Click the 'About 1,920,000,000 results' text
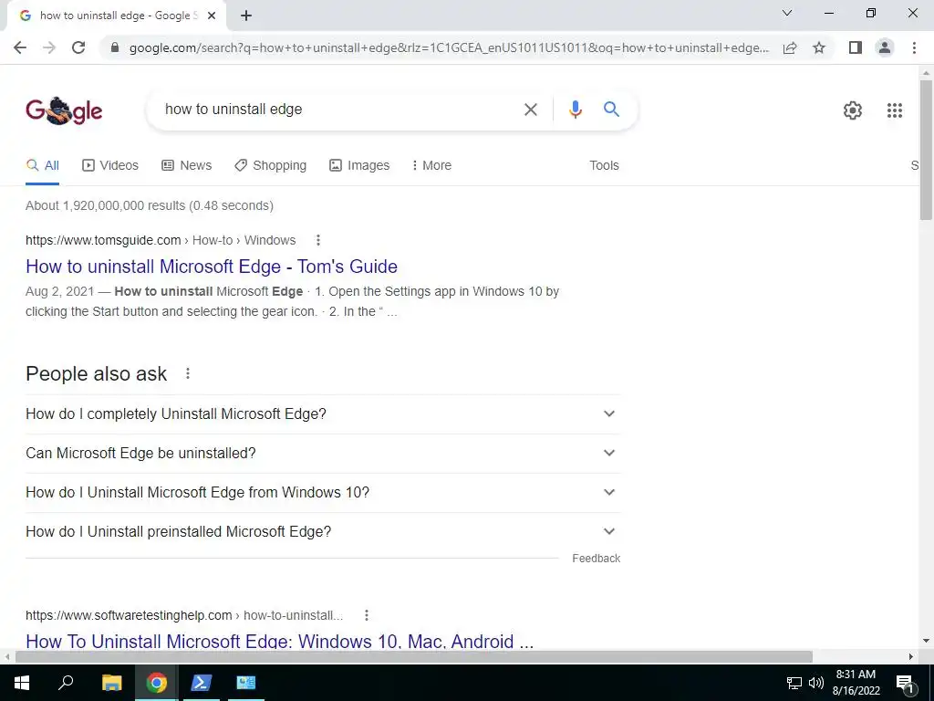This screenshot has height=701, width=934. (x=150, y=205)
